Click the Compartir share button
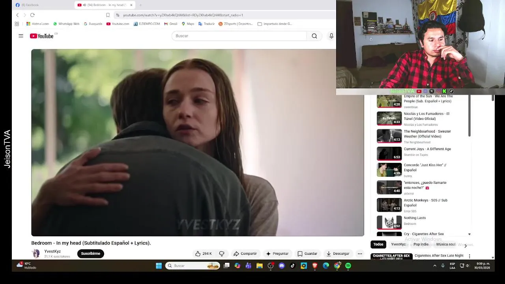 coord(245,254)
